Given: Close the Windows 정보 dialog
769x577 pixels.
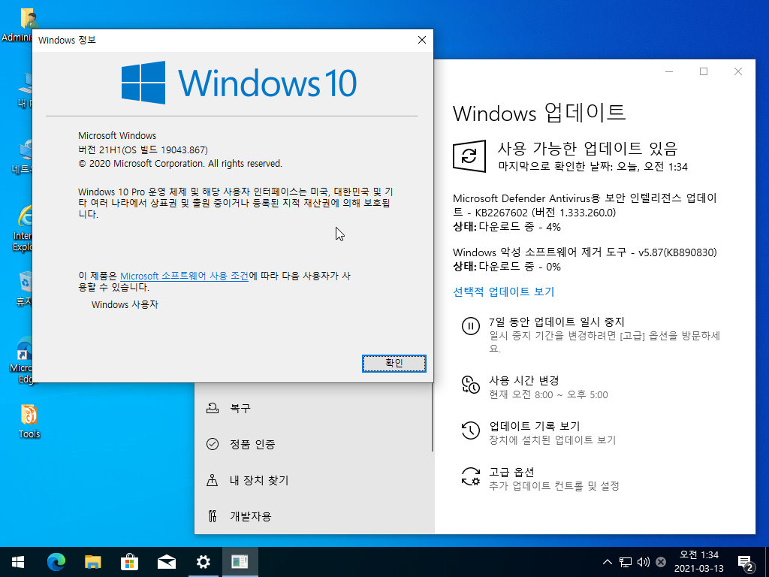Looking at the screenshot, I should click(x=422, y=41).
